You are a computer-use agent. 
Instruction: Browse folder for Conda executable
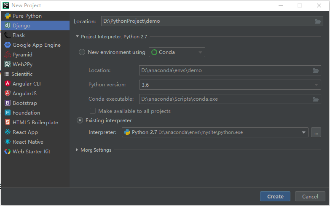[316, 99]
